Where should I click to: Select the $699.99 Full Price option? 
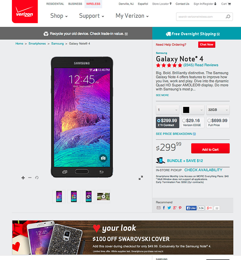coord(218,123)
